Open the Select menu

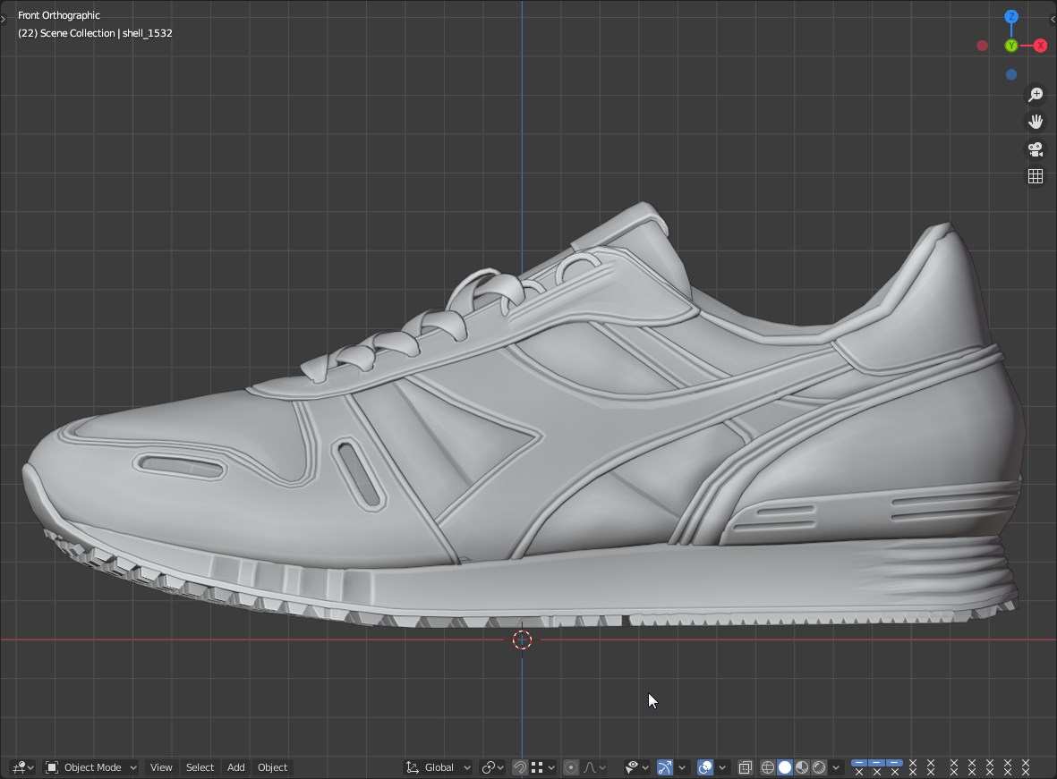(200, 767)
